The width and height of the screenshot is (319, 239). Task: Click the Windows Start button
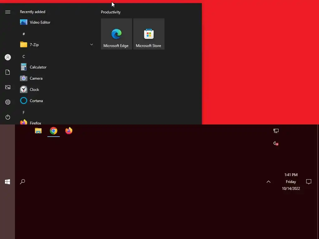click(x=7, y=182)
